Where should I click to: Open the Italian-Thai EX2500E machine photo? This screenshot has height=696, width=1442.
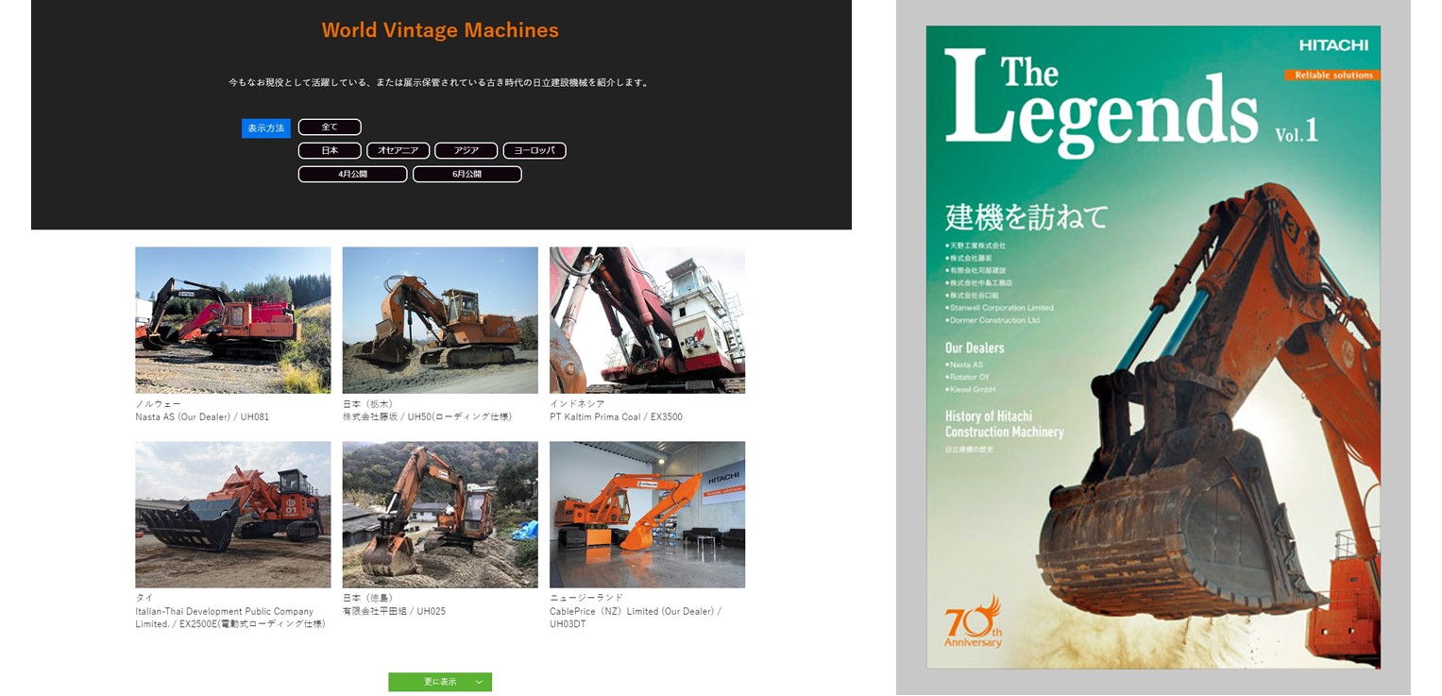pyautogui.click(x=232, y=515)
